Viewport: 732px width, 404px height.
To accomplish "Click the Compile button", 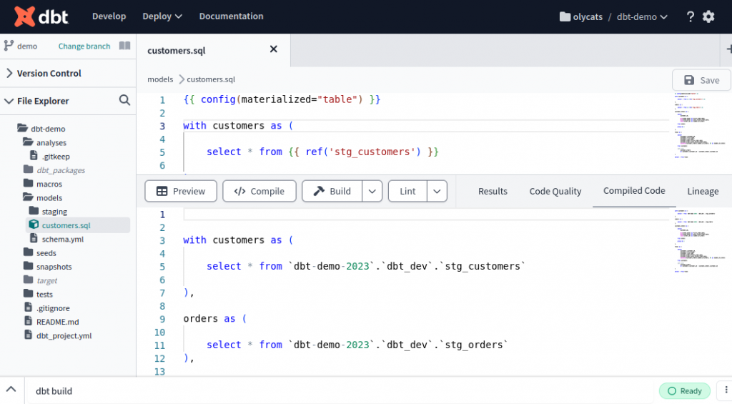I will click(x=259, y=191).
